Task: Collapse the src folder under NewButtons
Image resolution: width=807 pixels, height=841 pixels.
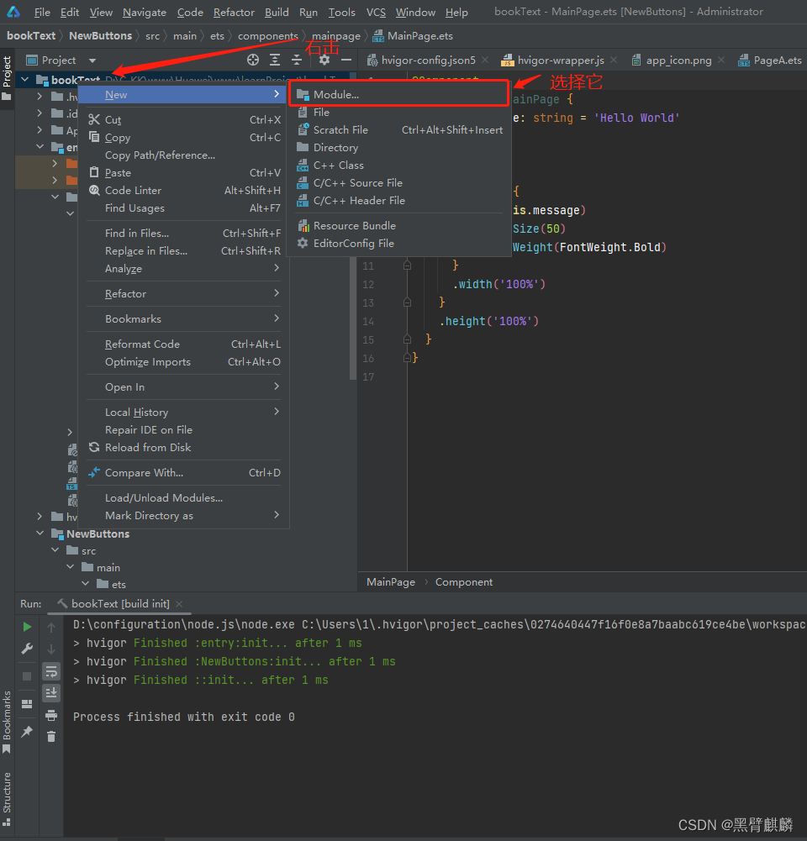Action: pyautogui.click(x=55, y=550)
